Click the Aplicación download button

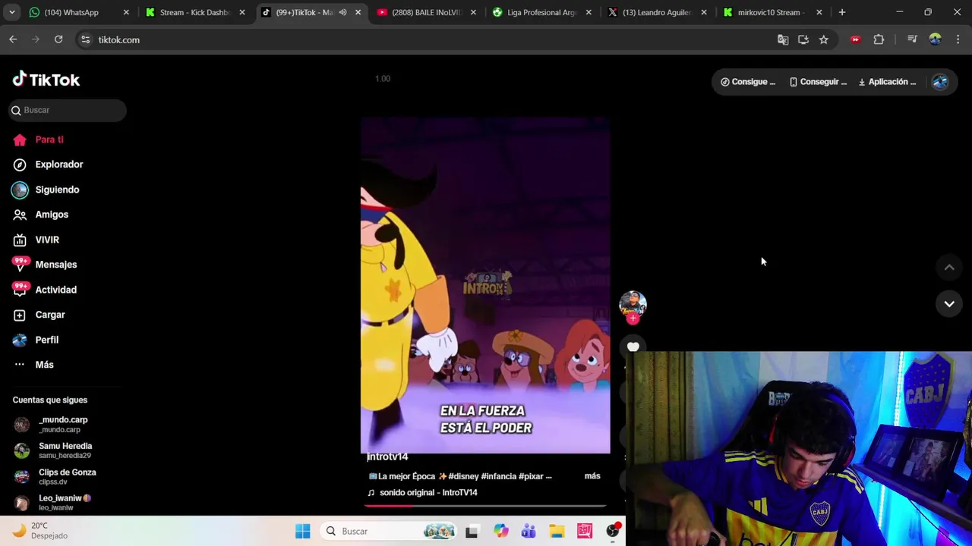click(887, 82)
